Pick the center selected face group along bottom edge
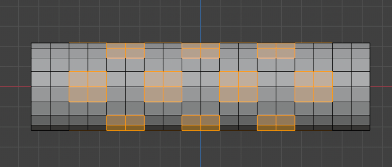This screenshot has width=392, height=167. pyautogui.click(x=201, y=122)
